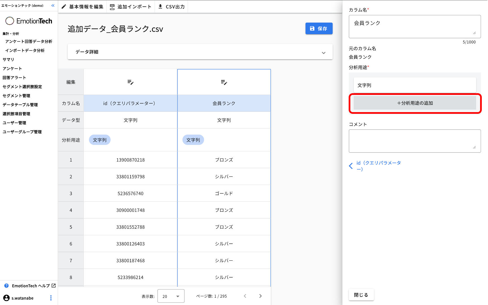Click the コメント text area

tap(414, 141)
